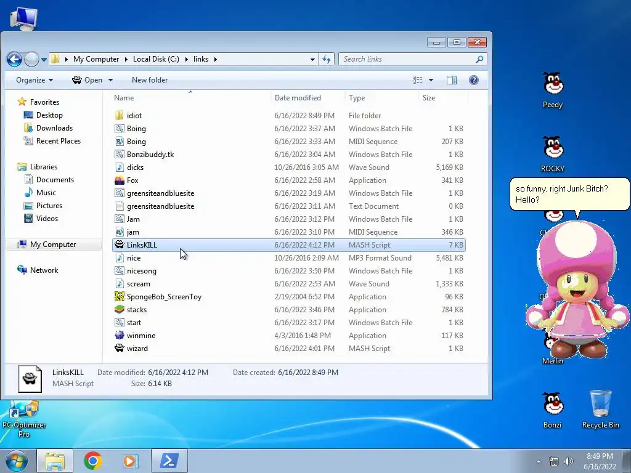Image resolution: width=631 pixels, height=473 pixels.
Task: Click the Back navigation arrow
Action: coord(15,60)
